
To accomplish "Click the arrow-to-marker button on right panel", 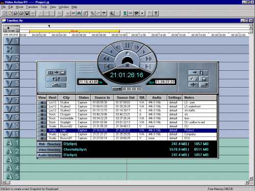I will (x=198, y=73).
